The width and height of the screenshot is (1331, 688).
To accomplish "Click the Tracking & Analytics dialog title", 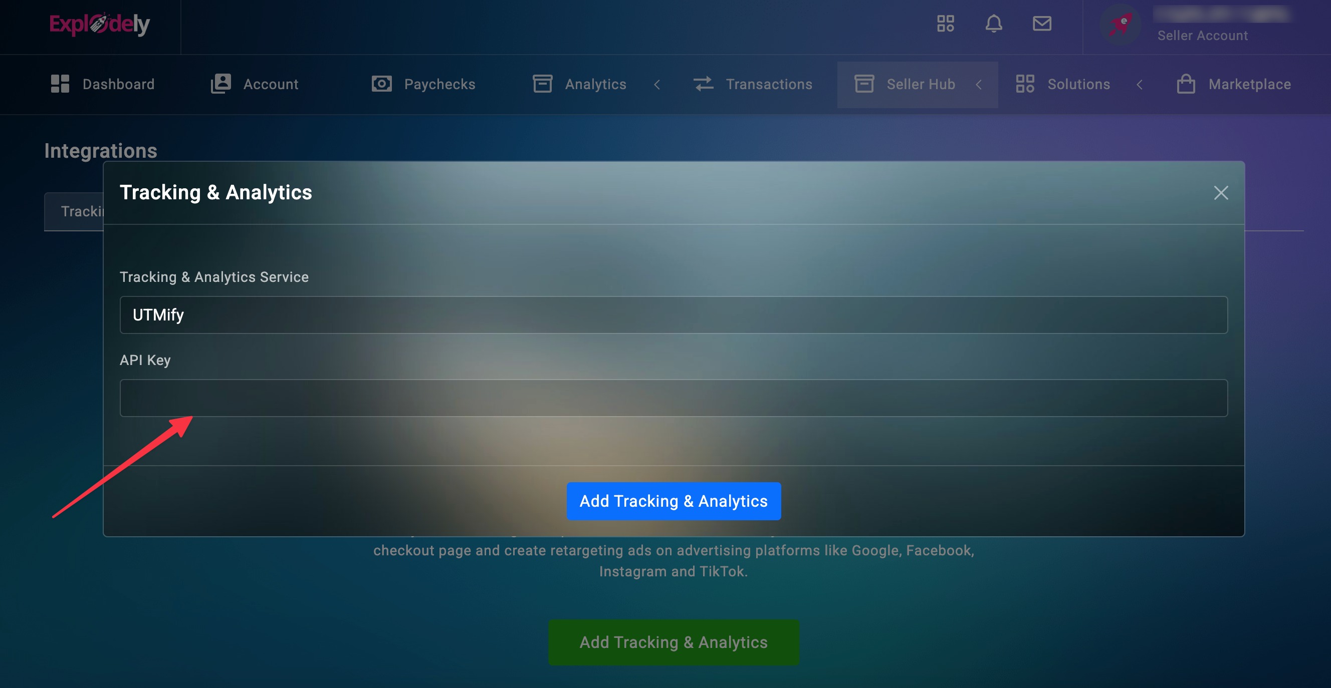I will click(216, 192).
